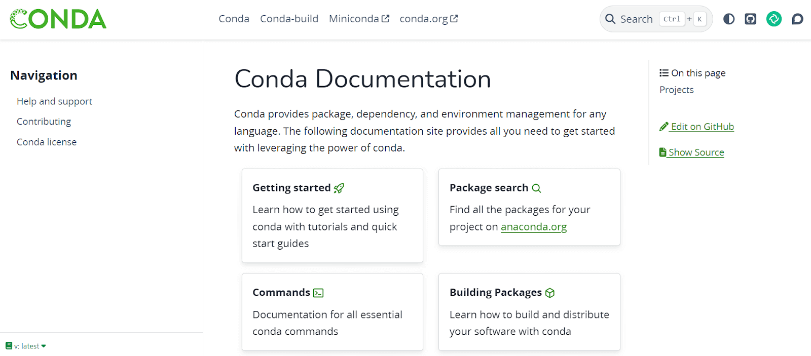Click the magnifier icon beside Package search
The width and height of the screenshot is (811, 356).
(x=536, y=188)
